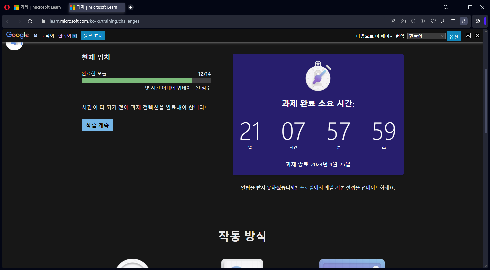The image size is (490, 270).
Task: Go forward to next page
Action: (19, 21)
